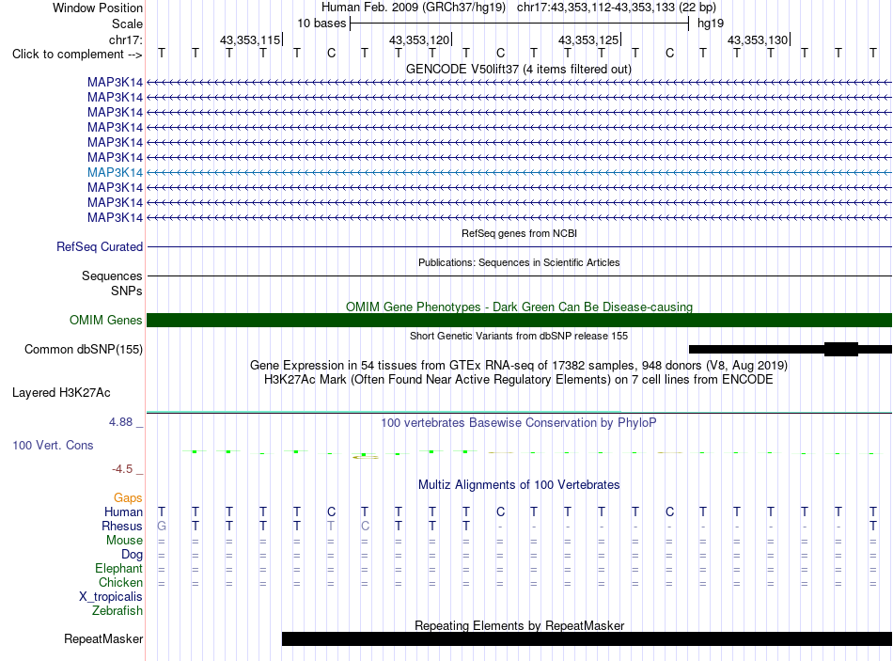The image size is (893, 661).
Task: Click the 4.88 PhyloP upper scale value
Action: (120, 422)
